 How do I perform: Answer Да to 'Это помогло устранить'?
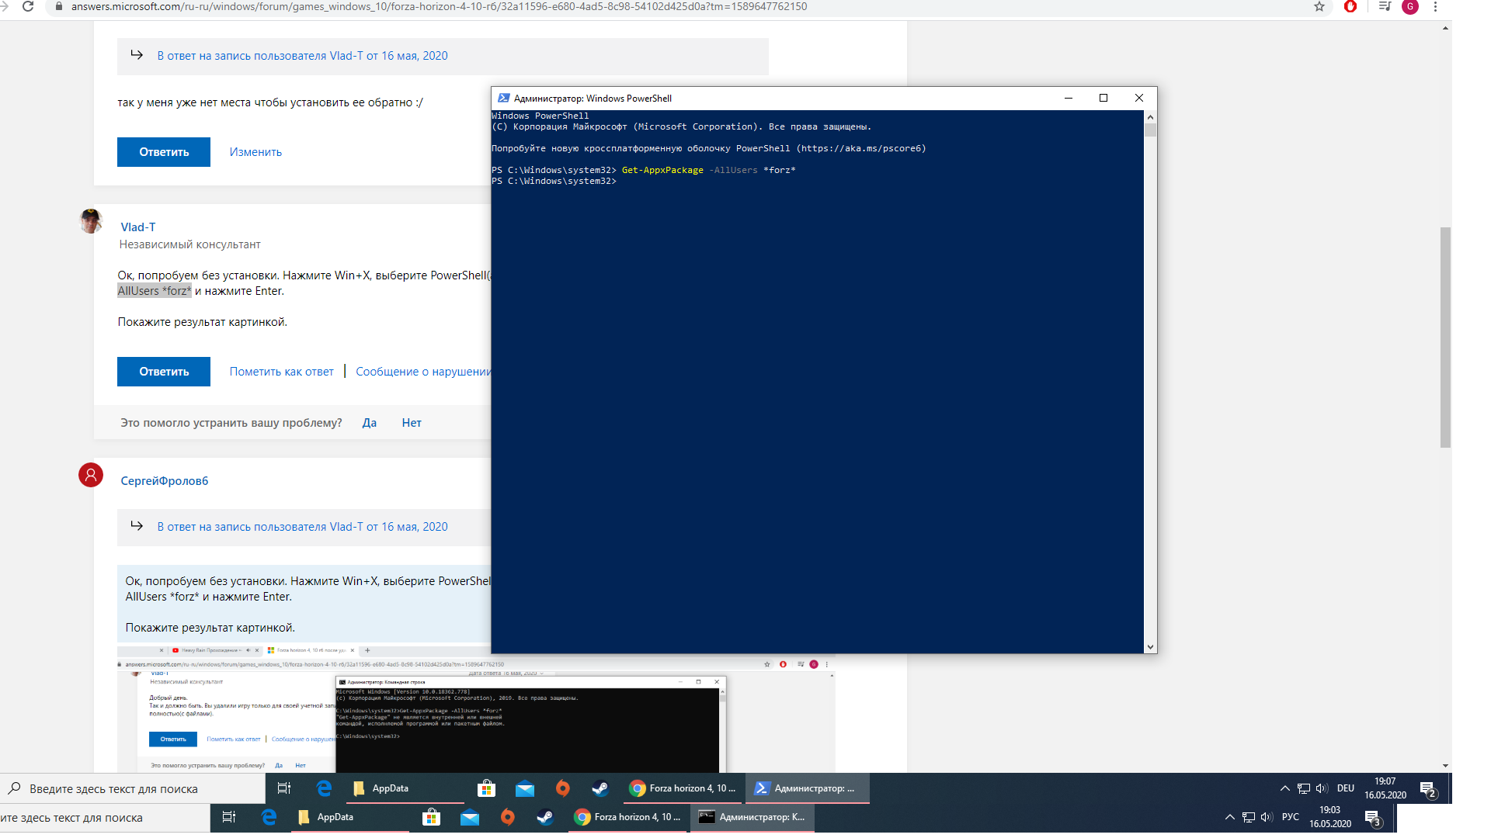tap(370, 423)
